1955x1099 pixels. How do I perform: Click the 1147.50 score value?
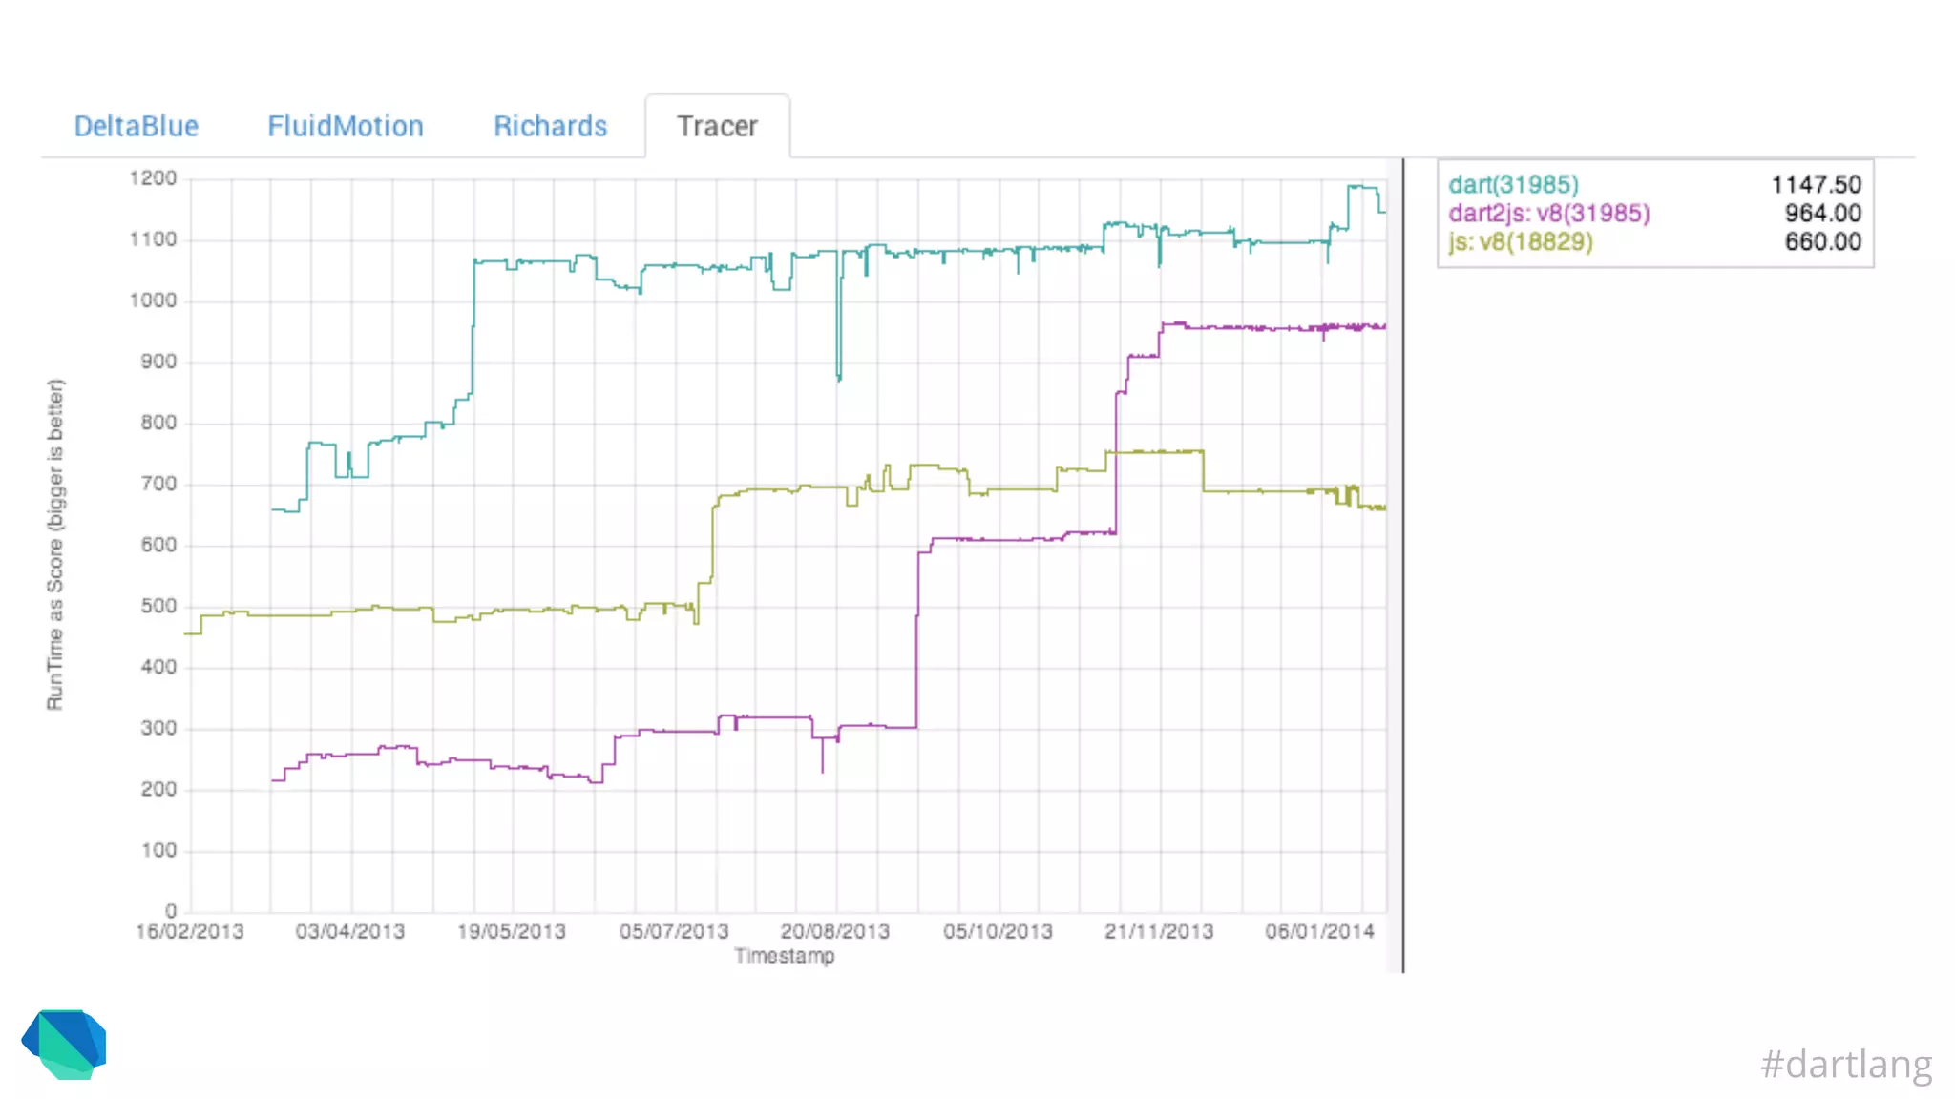click(x=1816, y=184)
